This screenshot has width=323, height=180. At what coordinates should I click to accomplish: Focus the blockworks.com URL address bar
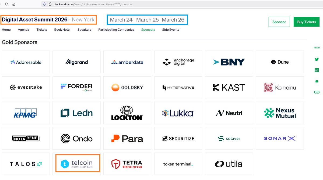tap(182, 4)
